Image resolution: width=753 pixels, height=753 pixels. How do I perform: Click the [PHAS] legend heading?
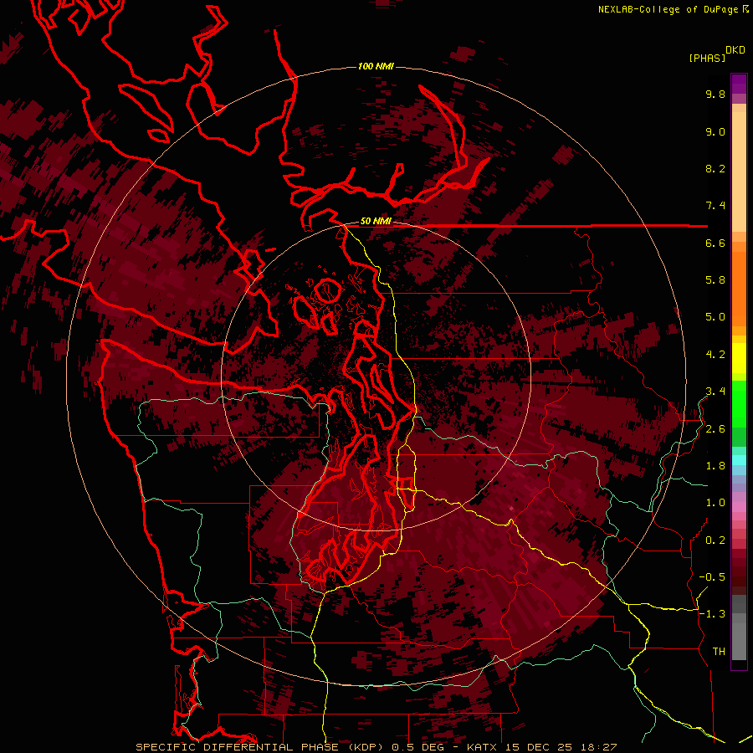(707, 59)
